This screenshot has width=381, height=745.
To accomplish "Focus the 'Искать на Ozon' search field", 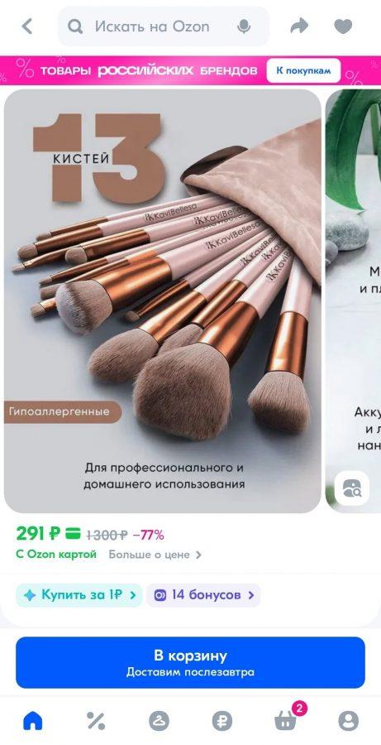I will coord(163,26).
